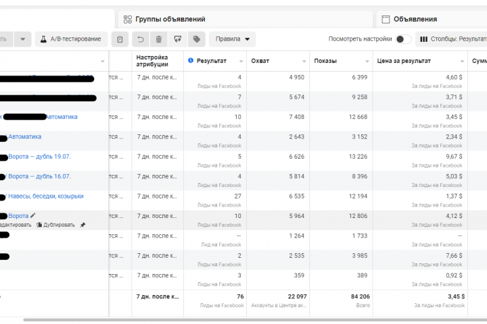This screenshot has height=324, width=487.
Task: Click the pin icon under Ворота row
Action: 83,225
